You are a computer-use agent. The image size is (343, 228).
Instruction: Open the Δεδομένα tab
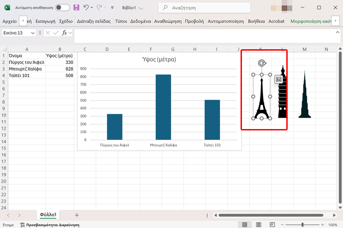(x=140, y=21)
